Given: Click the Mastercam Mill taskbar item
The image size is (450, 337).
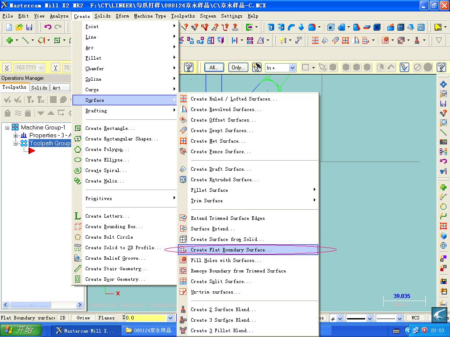Looking at the screenshot, I should point(85,331).
